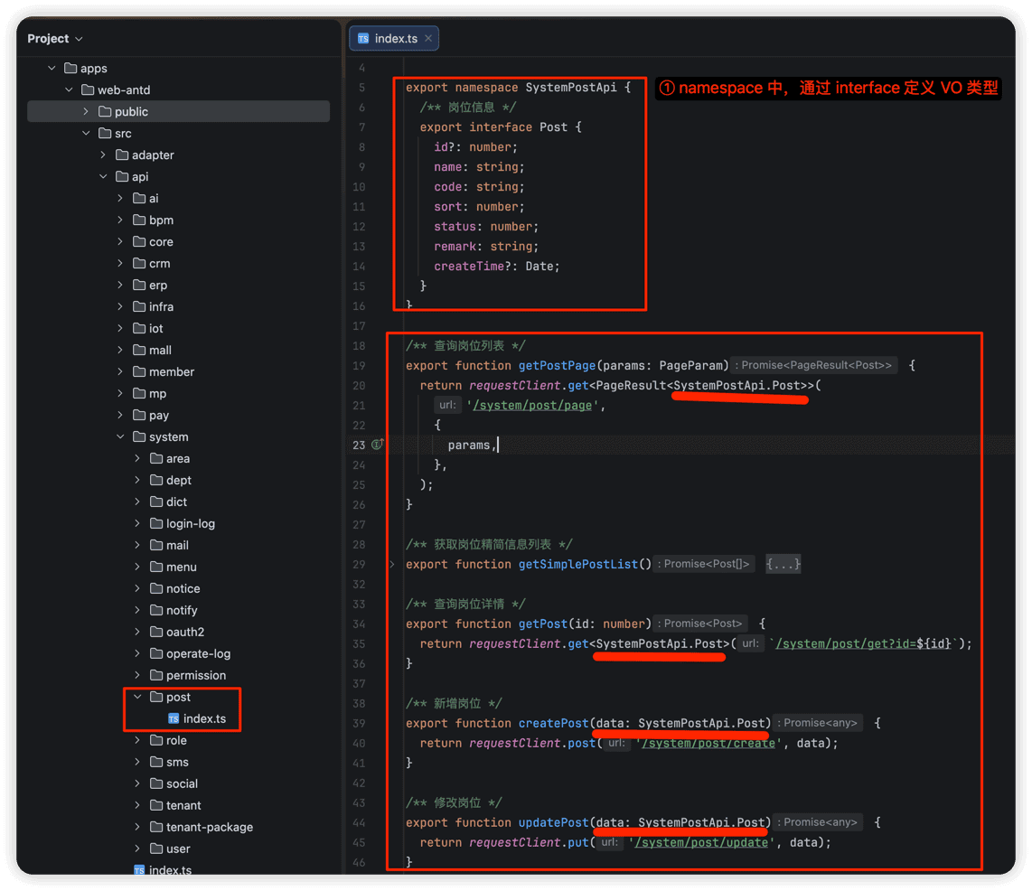Image resolution: width=1032 pixels, height=891 pixels.
Task: Open the Project view dropdown
Action: tap(55, 39)
